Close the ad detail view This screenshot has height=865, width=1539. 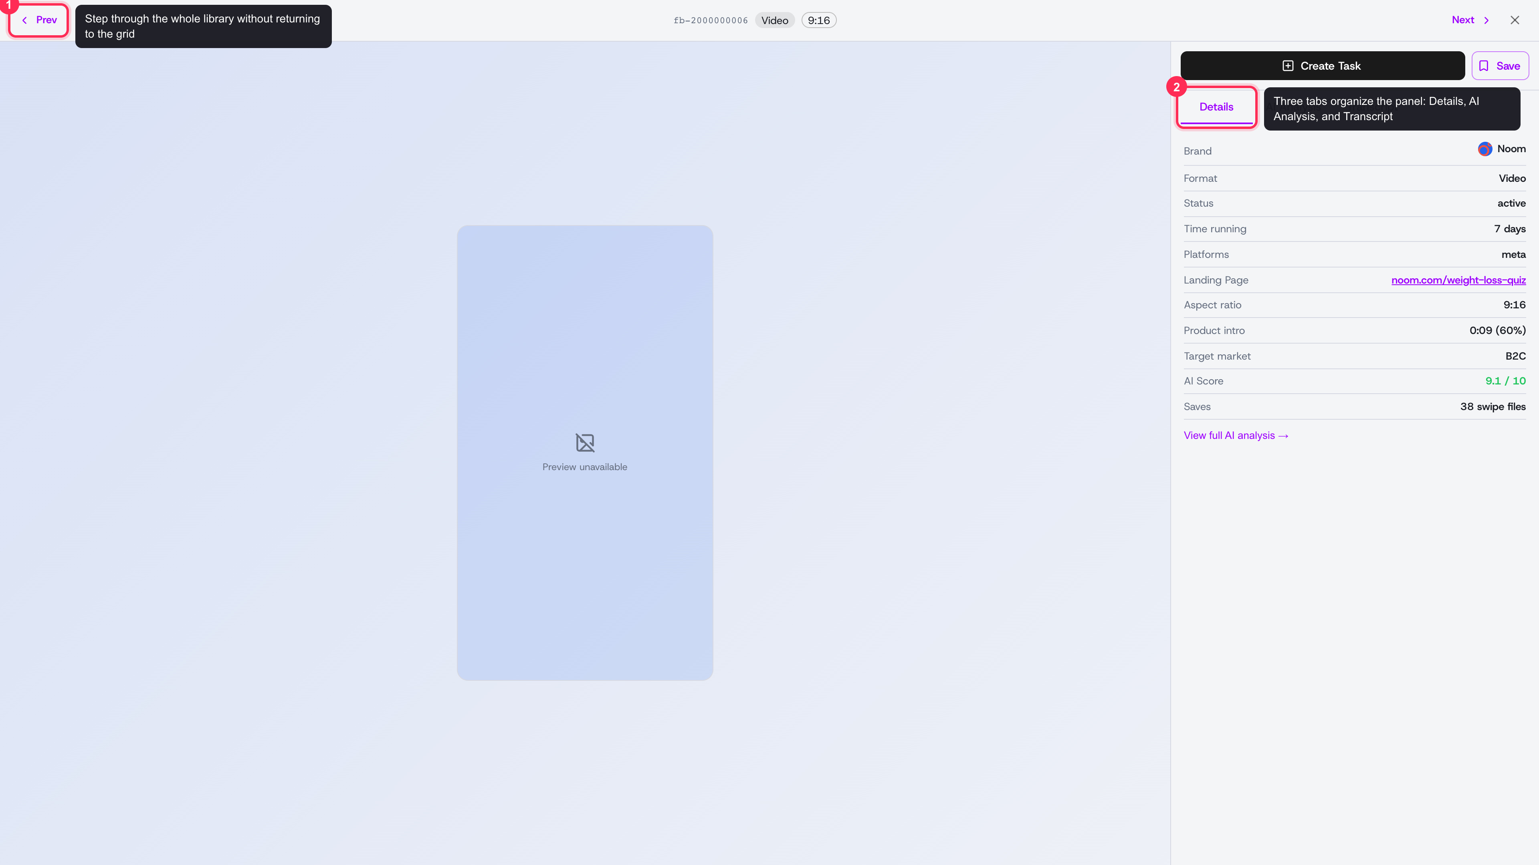tap(1515, 20)
